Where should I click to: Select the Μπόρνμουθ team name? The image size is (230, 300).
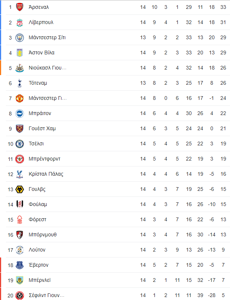[x=43, y=235]
